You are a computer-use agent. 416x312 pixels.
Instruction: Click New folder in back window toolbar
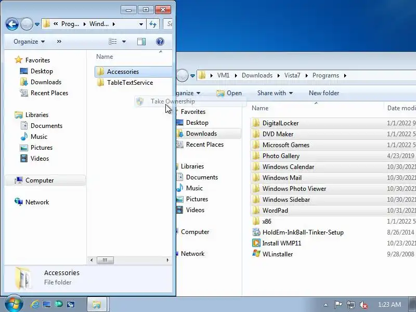coord(324,93)
